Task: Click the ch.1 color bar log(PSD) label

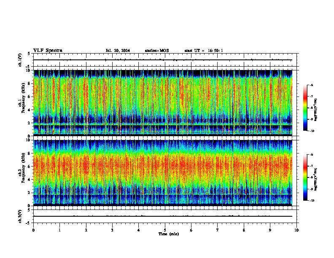Action: coord(316,110)
